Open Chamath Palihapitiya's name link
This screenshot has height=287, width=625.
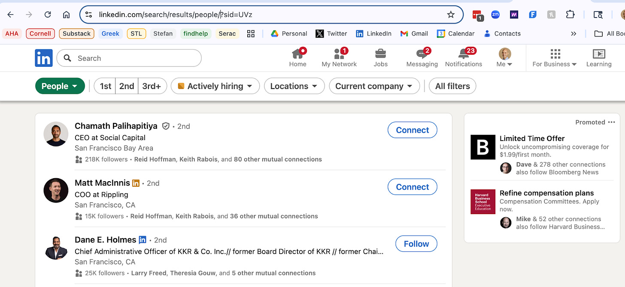pos(116,126)
